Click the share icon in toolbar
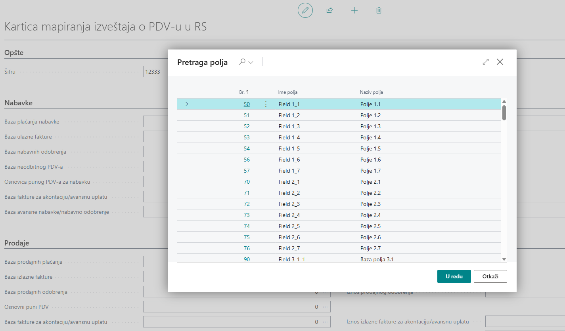565x331 pixels. [x=329, y=10]
